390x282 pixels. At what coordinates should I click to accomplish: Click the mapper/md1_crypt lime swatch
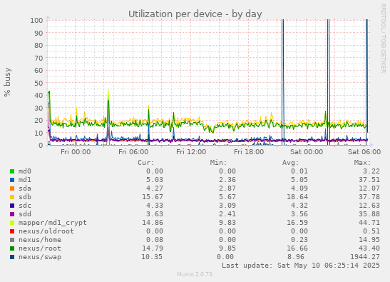(x=12, y=223)
